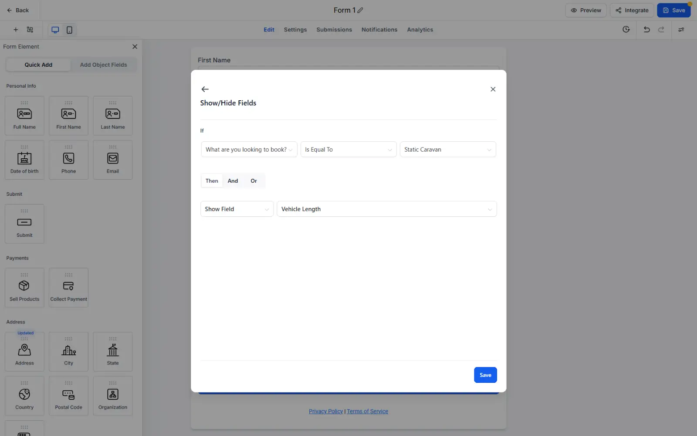This screenshot has height=436, width=697.
Task: Go back with the arrow in Show/Hide Fields dialog
Action: click(x=205, y=89)
